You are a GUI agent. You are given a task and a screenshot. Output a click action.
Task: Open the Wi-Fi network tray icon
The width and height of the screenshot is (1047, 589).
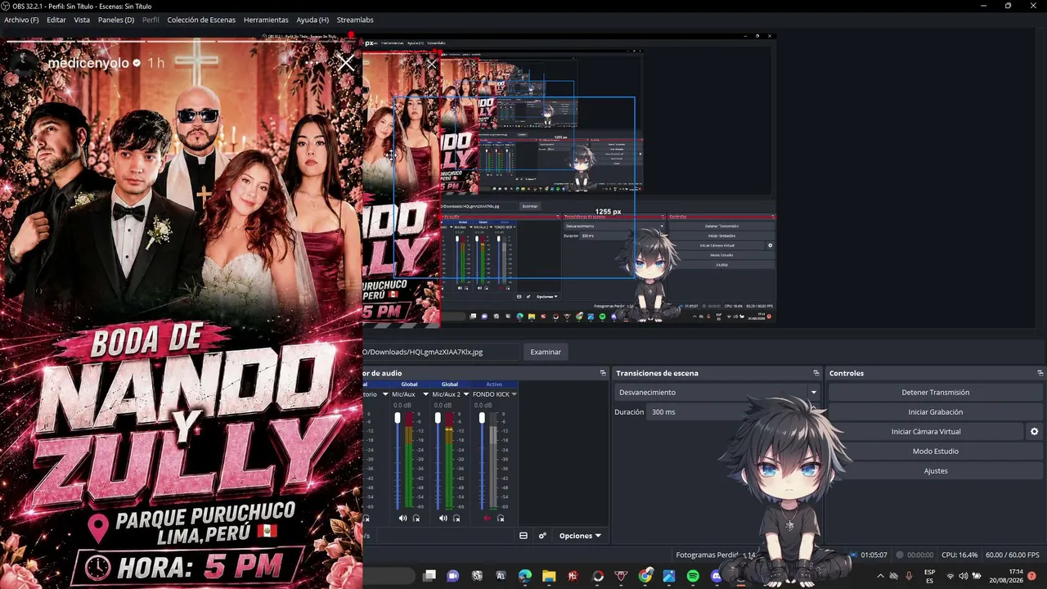[950, 577]
